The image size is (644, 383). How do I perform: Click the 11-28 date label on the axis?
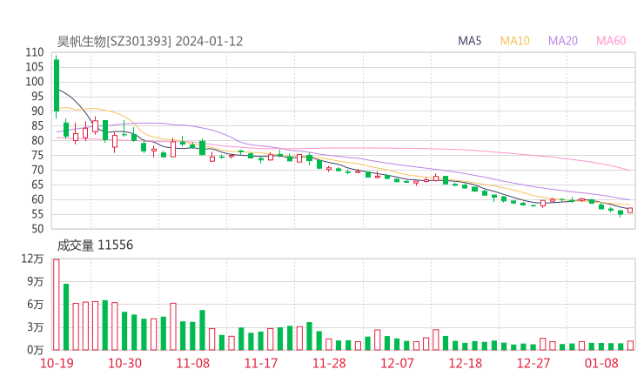329,363
